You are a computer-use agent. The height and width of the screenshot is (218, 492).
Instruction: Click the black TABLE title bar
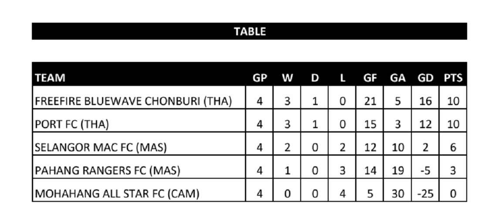click(249, 31)
